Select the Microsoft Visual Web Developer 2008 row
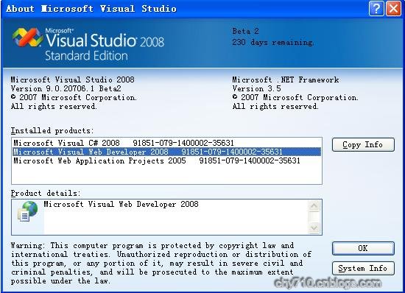The image size is (405, 293). coord(167,152)
